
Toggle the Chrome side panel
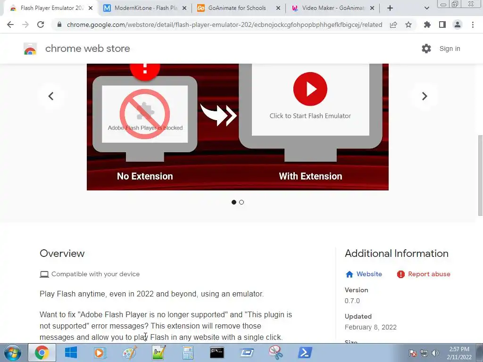point(442,25)
